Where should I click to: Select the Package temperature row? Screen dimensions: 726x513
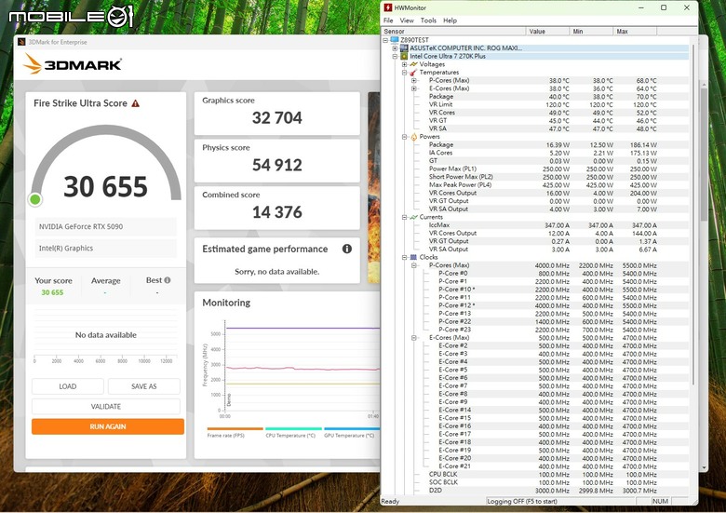pyautogui.click(x=535, y=96)
